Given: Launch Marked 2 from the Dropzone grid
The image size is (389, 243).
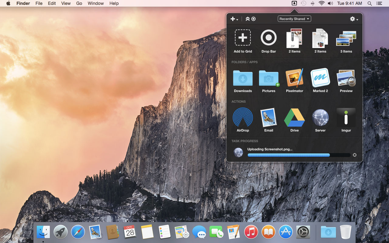Looking at the screenshot, I should tap(320, 81).
